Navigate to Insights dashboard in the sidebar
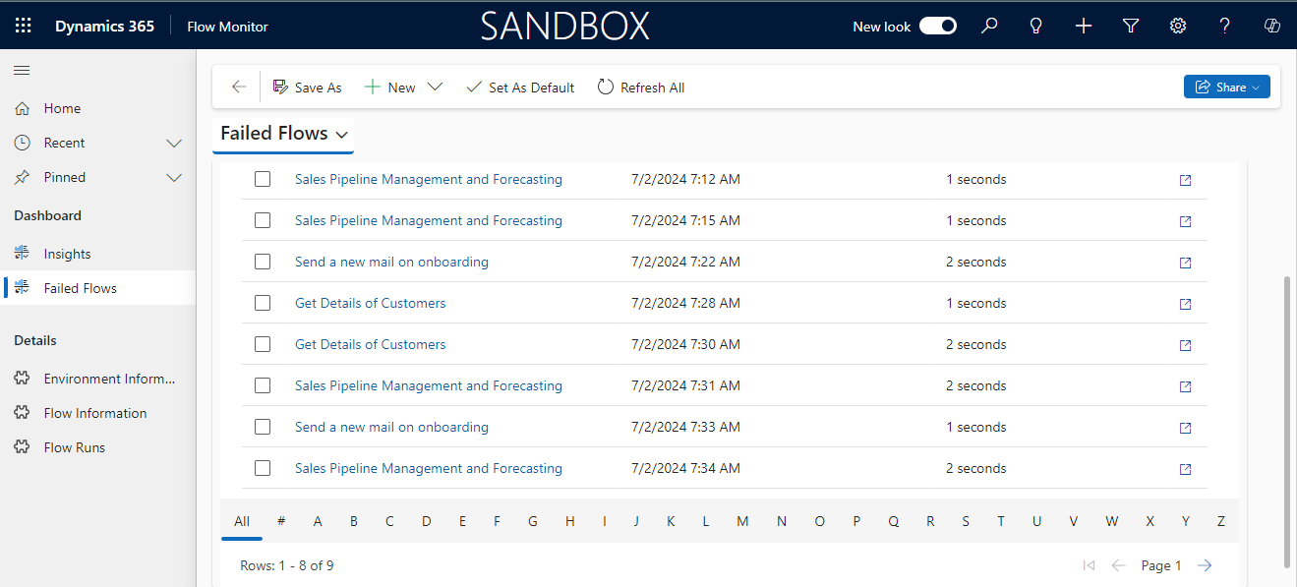 [67, 255]
